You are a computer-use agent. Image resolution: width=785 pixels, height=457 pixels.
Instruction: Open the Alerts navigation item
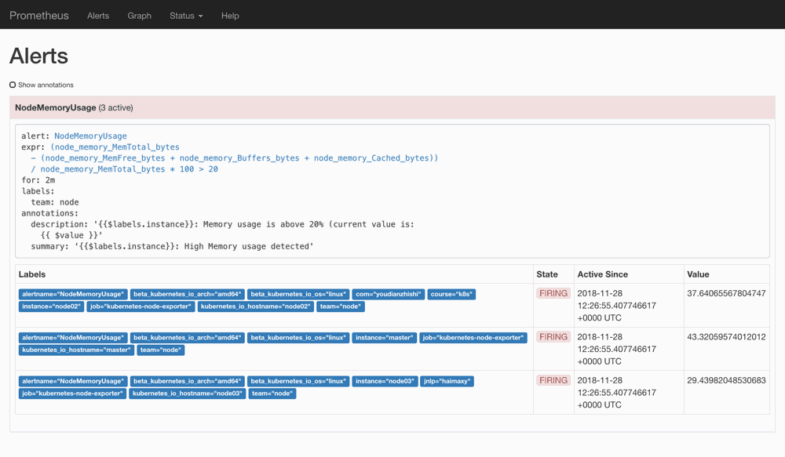point(98,16)
